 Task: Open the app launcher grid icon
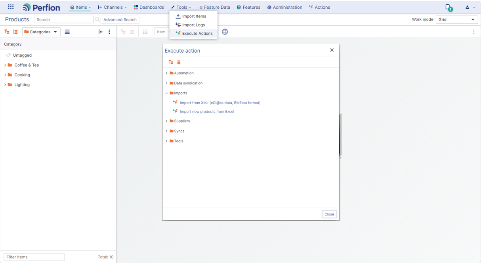click(11, 7)
